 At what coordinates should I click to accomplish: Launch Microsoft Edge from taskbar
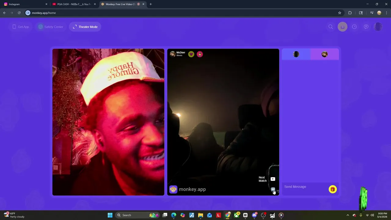[x=174, y=215]
